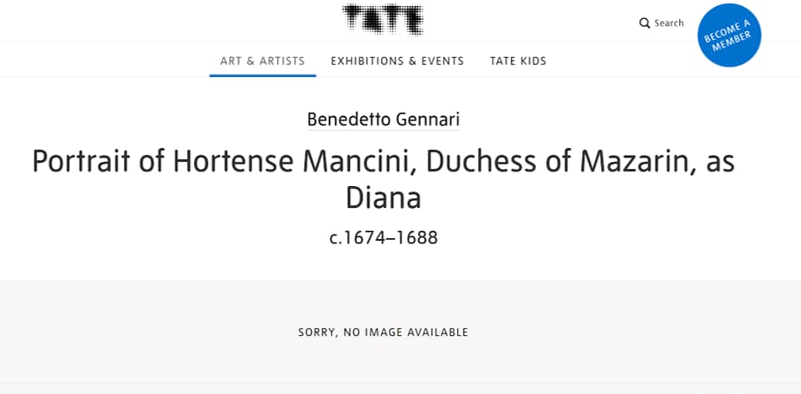This screenshot has height=394, width=801.
Task: Open the Art & Artists tab
Action: tap(262, 61)
